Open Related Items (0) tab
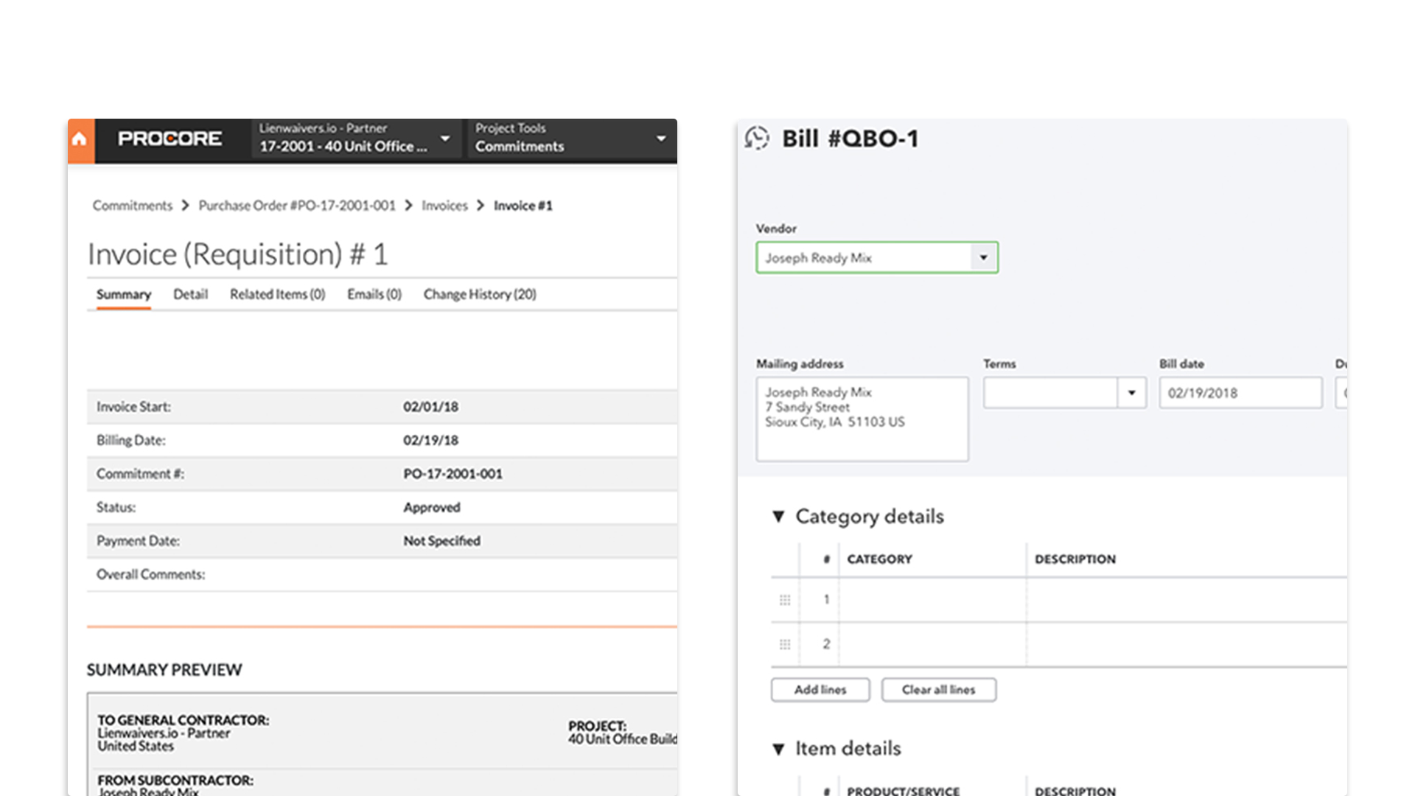 (277, 294)
